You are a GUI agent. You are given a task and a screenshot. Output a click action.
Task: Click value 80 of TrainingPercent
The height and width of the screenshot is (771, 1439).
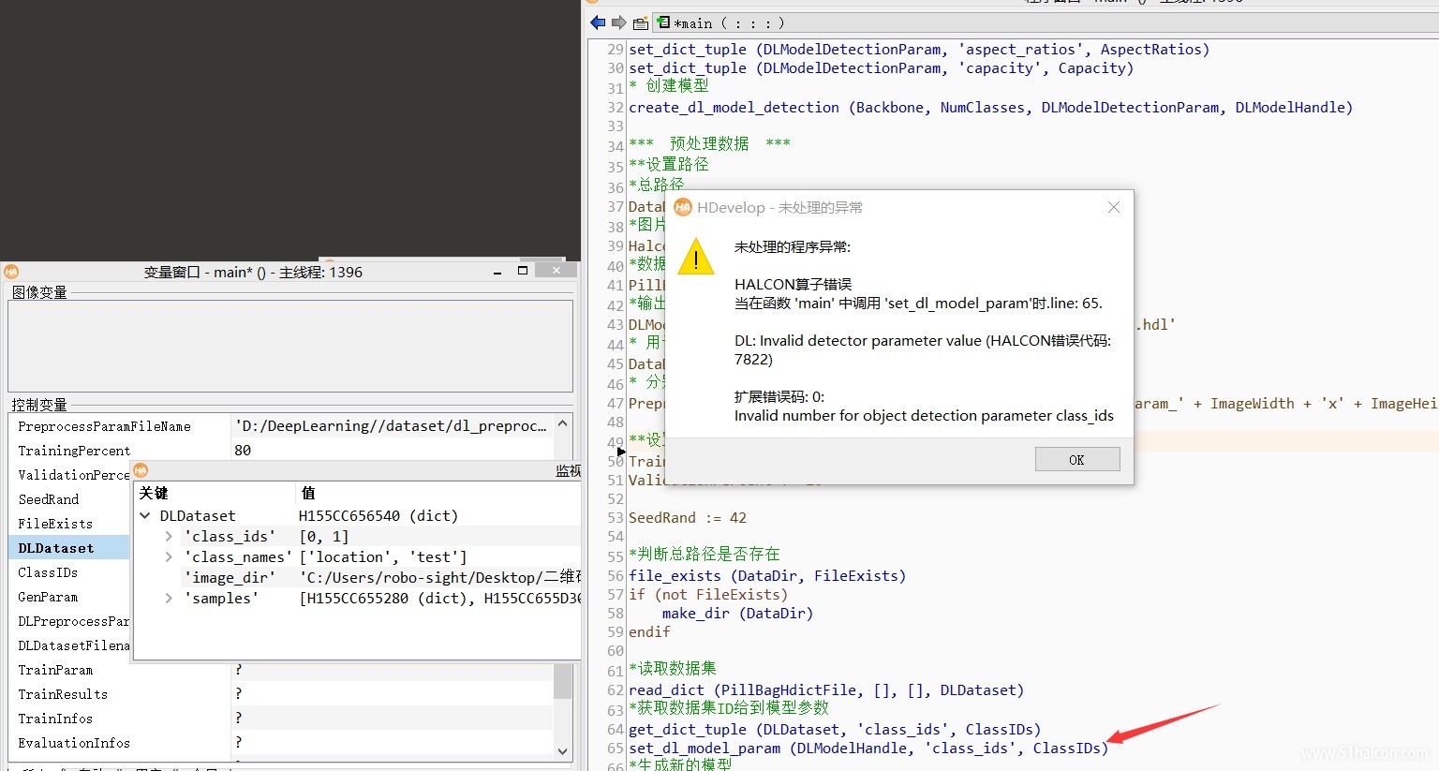click(243, 451)
